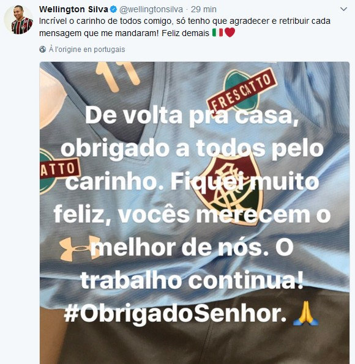355x364 pixels.
Task: Click the tweet text about carinho
Action: coord(184,27)
